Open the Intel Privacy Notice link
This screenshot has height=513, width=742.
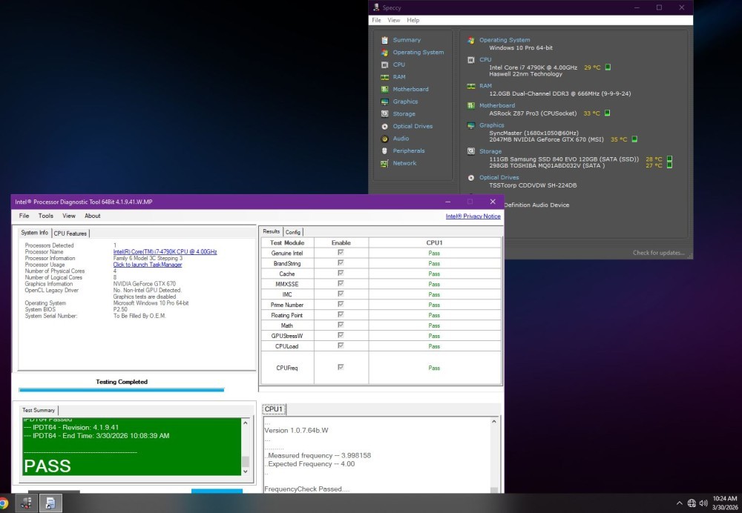tap(473, 216)
